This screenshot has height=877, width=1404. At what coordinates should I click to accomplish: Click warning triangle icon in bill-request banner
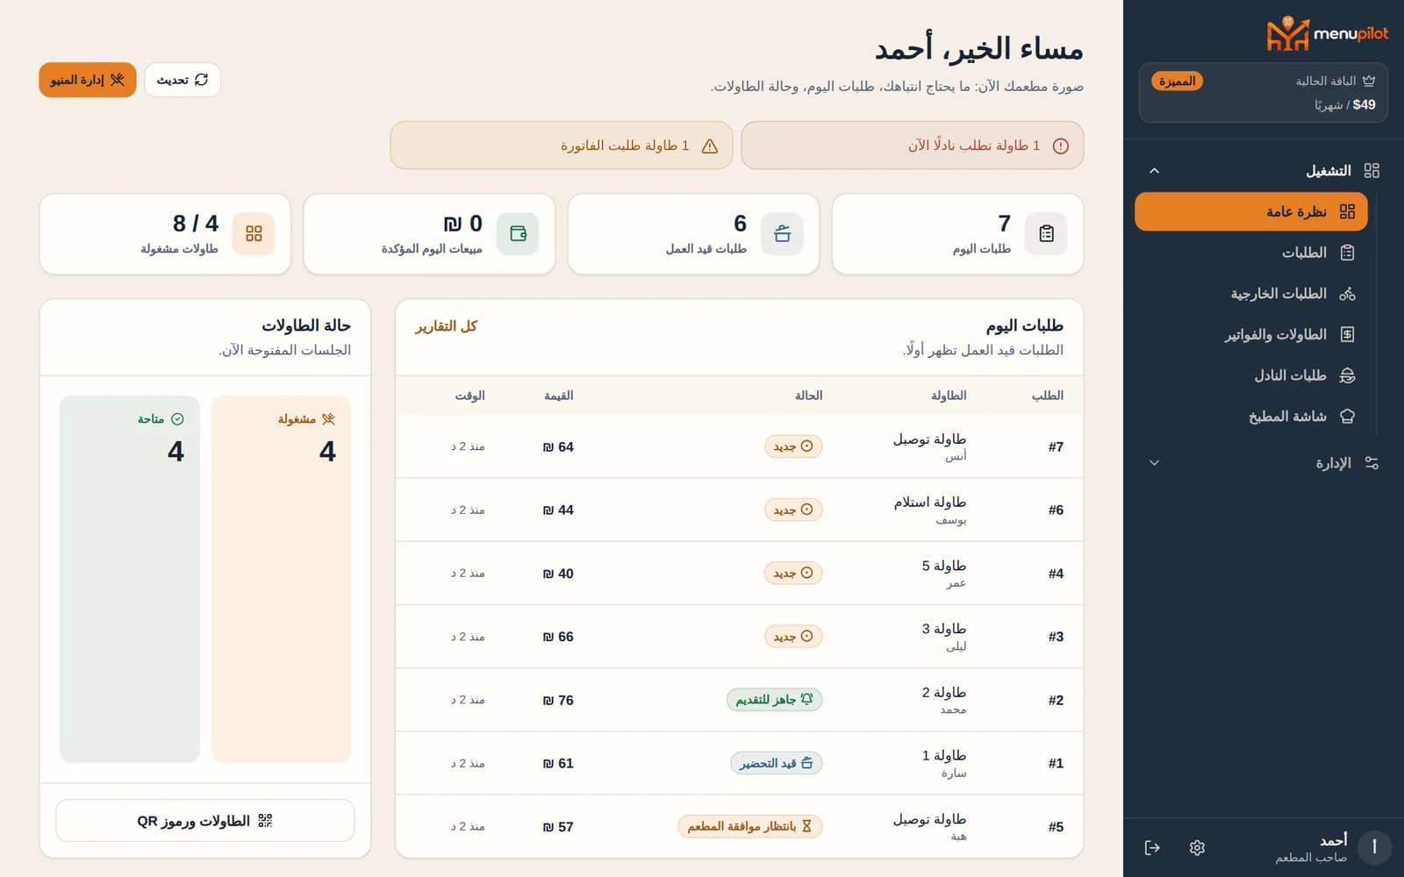tap(710, 146)
